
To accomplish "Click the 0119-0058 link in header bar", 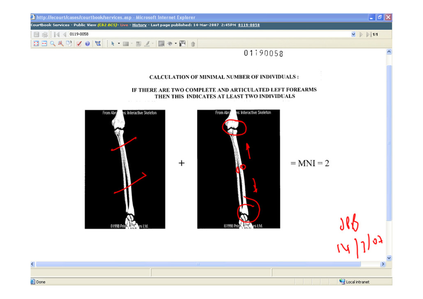I will 249,25.
